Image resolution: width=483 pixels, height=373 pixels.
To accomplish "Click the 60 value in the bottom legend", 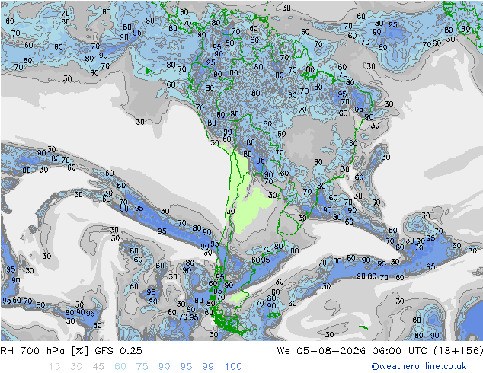I will point(120,367).
